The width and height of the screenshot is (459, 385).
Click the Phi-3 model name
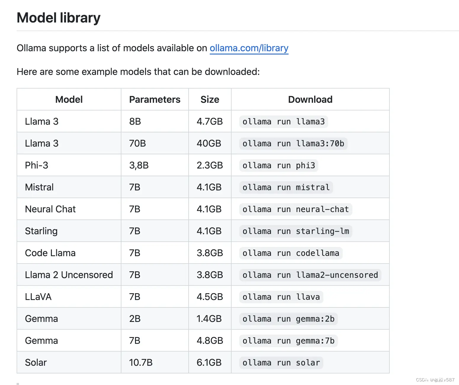(x=36, y=165)
